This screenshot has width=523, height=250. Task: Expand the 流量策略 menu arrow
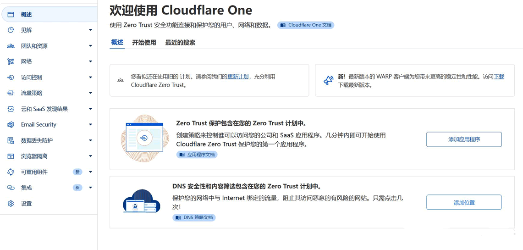click(x=90, y=93)
